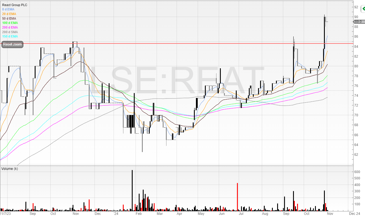
Task: Click the tallest black volume bar in January
Action: 132,190
